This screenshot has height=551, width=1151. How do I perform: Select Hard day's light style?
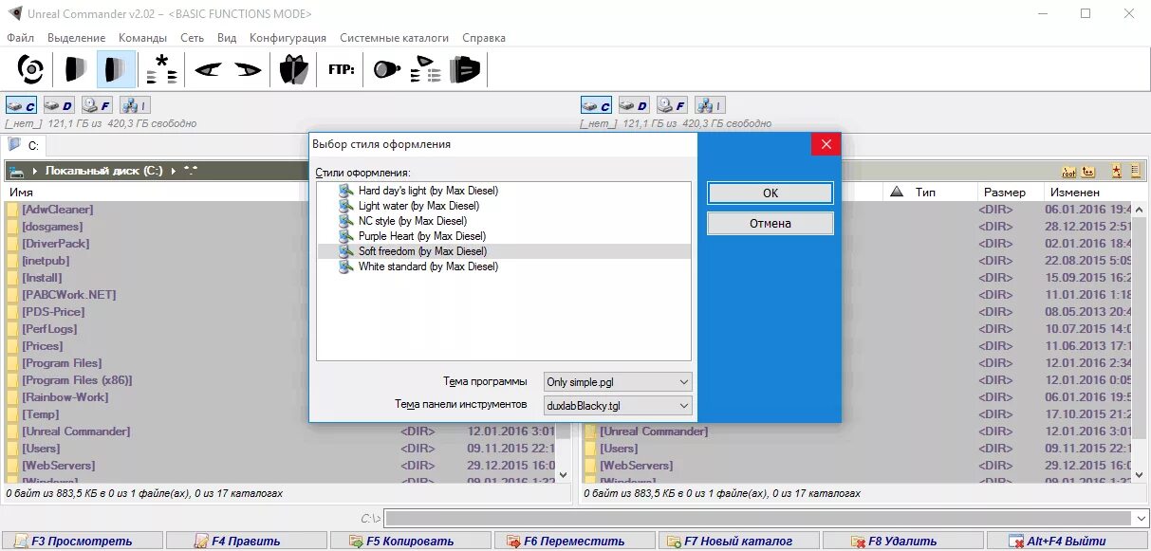[x=427, y=191]
